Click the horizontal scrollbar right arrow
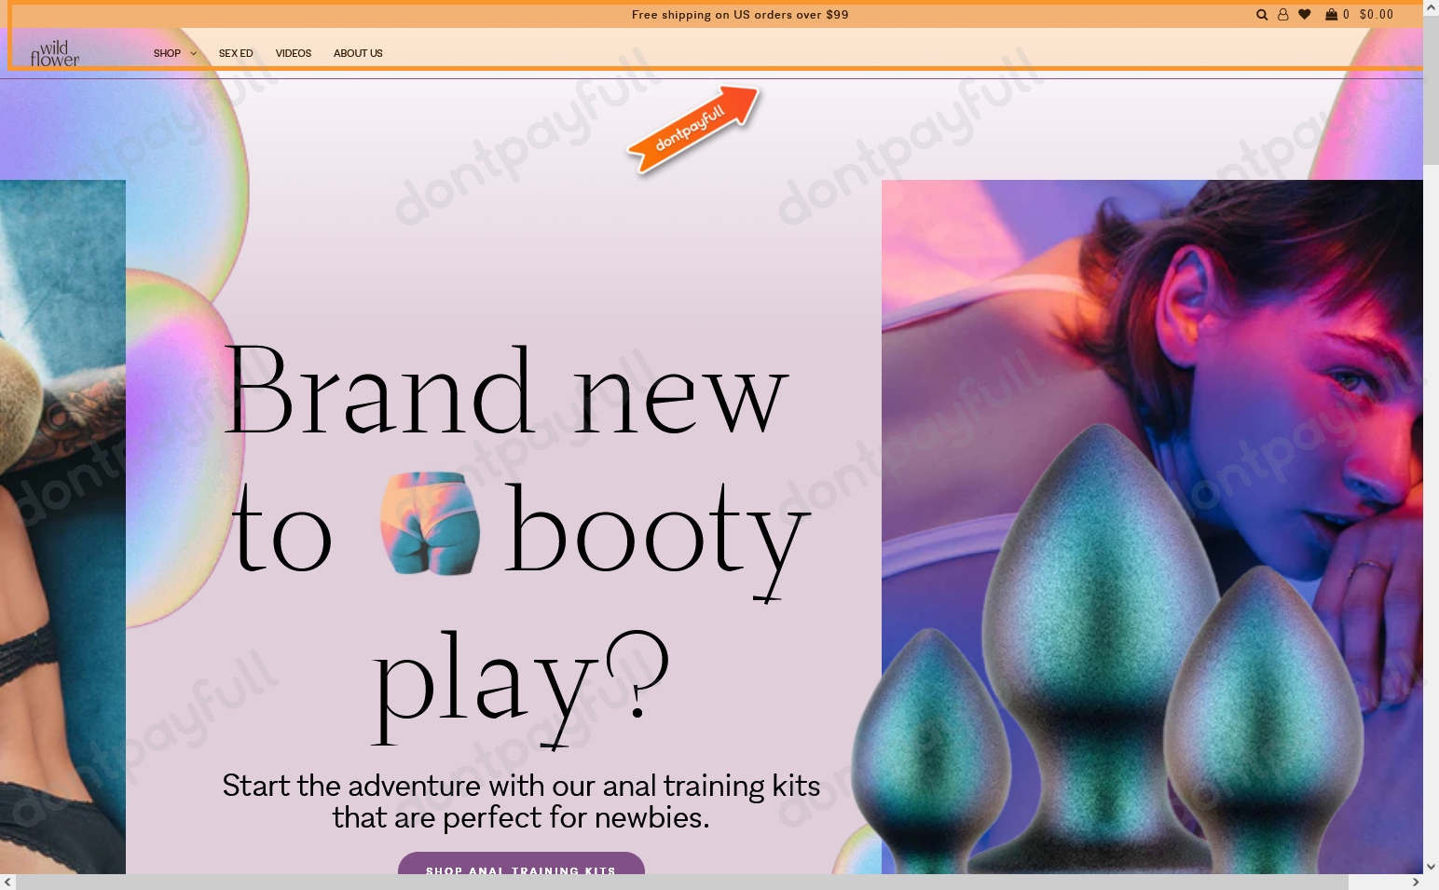 1416,882
